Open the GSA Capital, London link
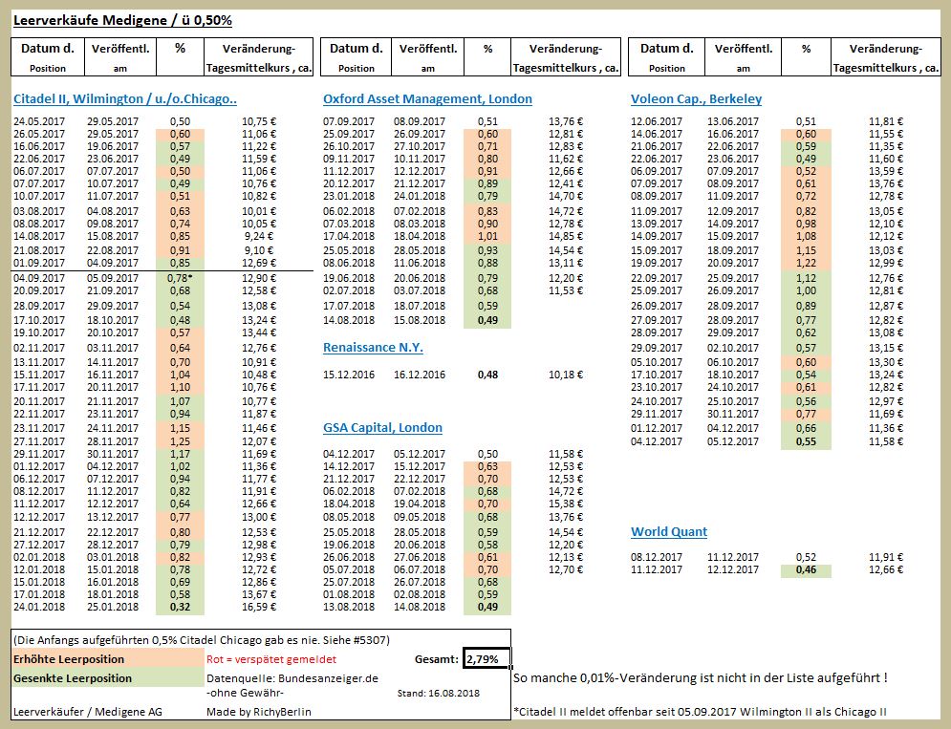The image size is (951, 729). (x=382, y=428)
